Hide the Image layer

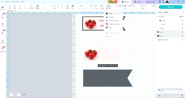point(182,21)
